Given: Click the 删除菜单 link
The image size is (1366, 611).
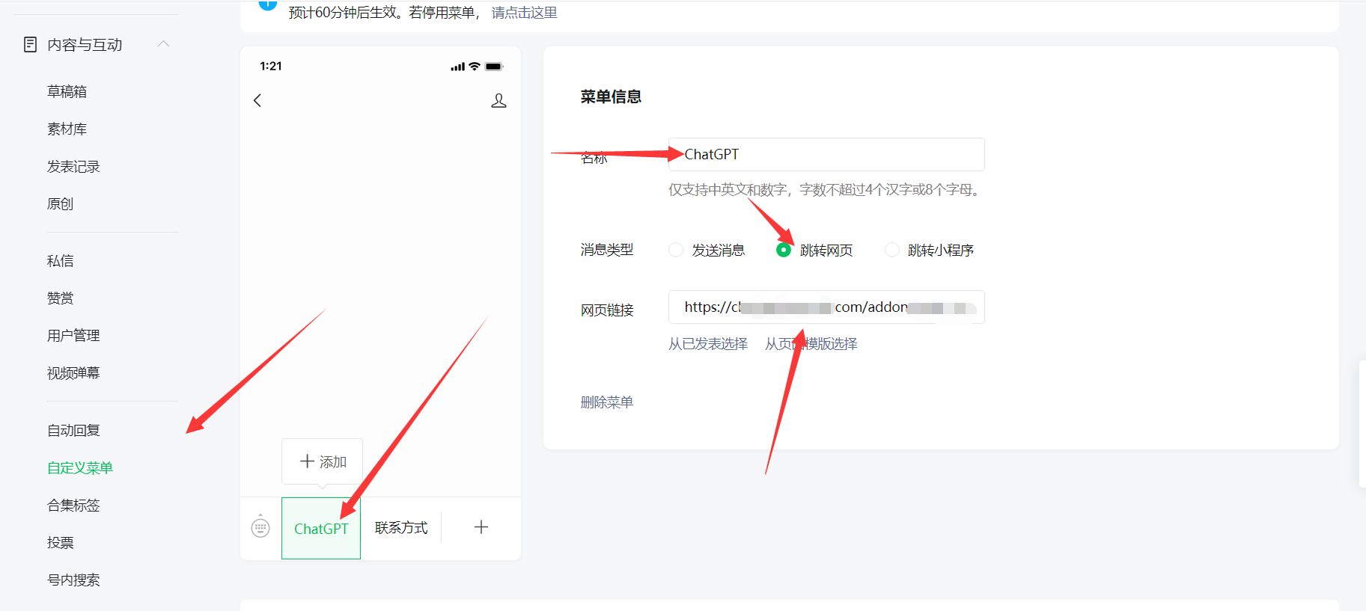Looking at the screenshot, I should click(x=606, y=402).
